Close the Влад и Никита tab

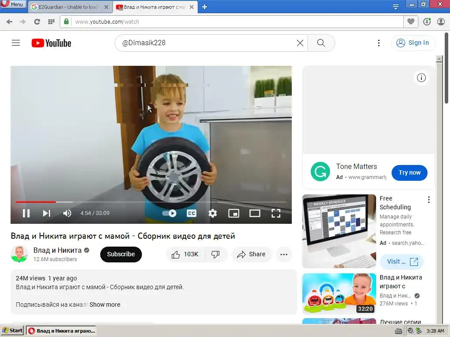(x=192, y=7)
